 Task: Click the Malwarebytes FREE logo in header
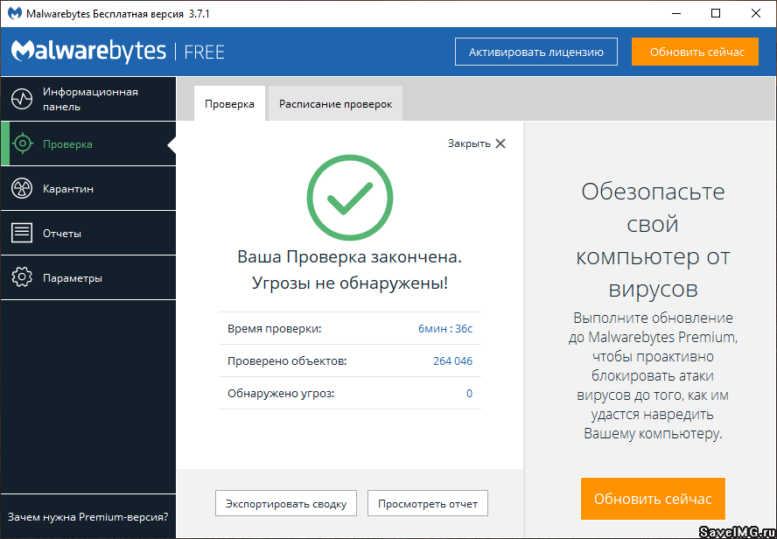(118, 52)
